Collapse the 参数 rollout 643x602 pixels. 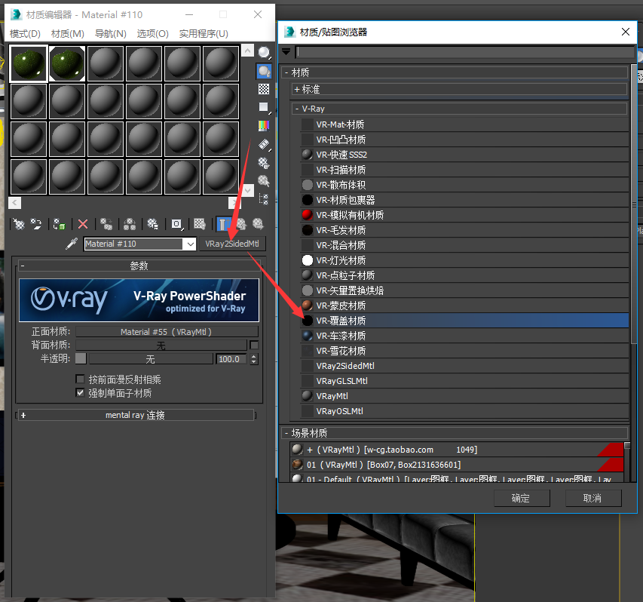139,266
